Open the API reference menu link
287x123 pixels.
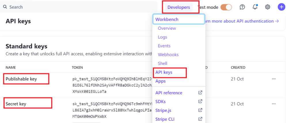click(x=169, y=93)
